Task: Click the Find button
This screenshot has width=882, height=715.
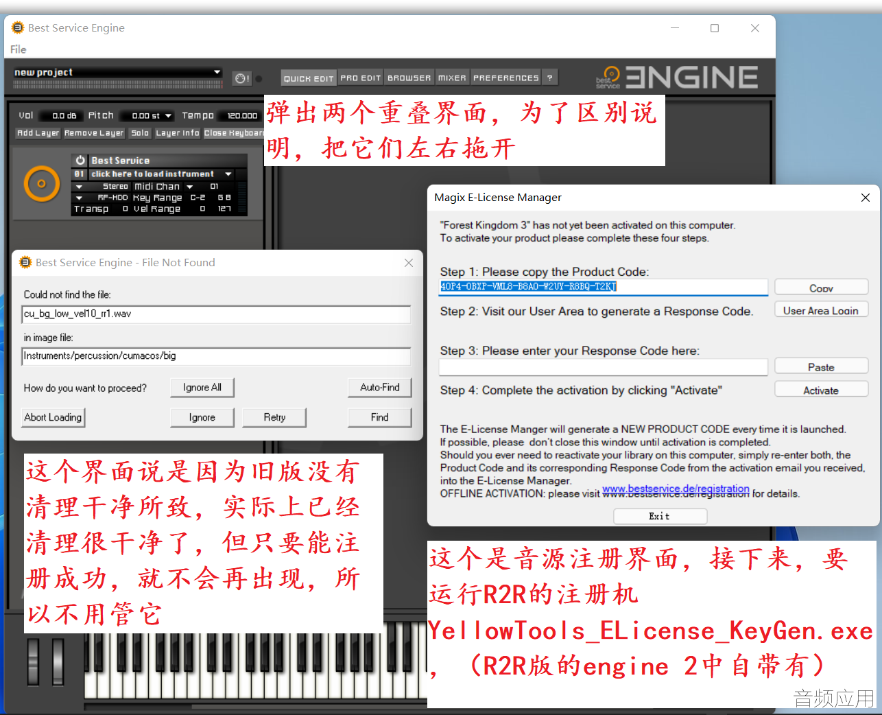Action: click(380, 417)
